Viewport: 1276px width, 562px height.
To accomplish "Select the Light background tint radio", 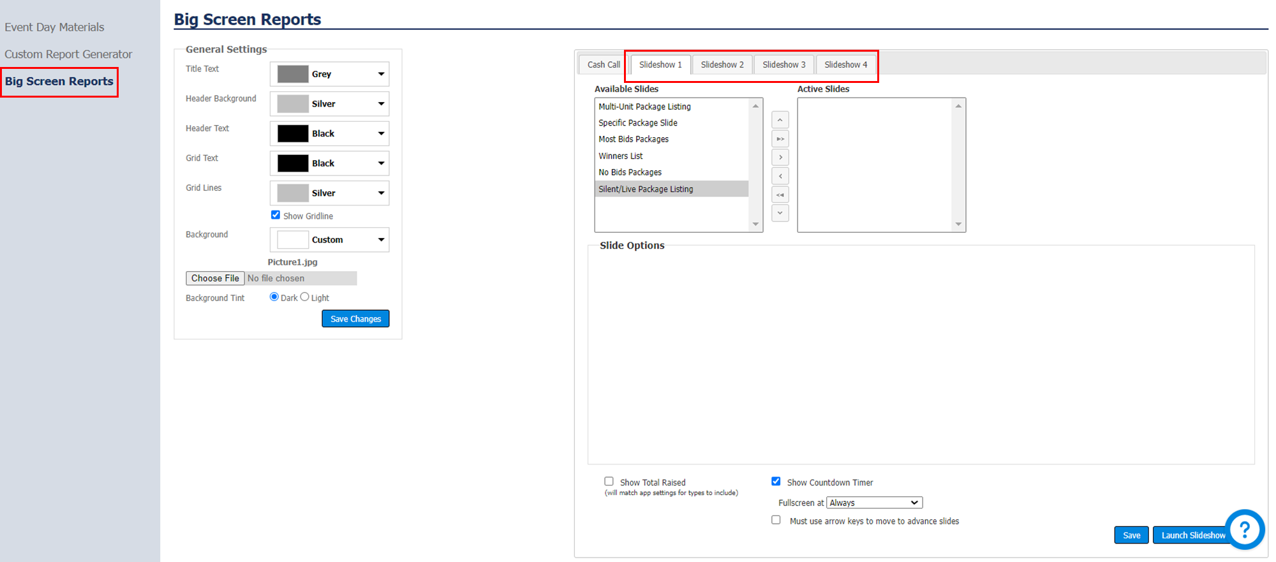I will click(305, 297).
